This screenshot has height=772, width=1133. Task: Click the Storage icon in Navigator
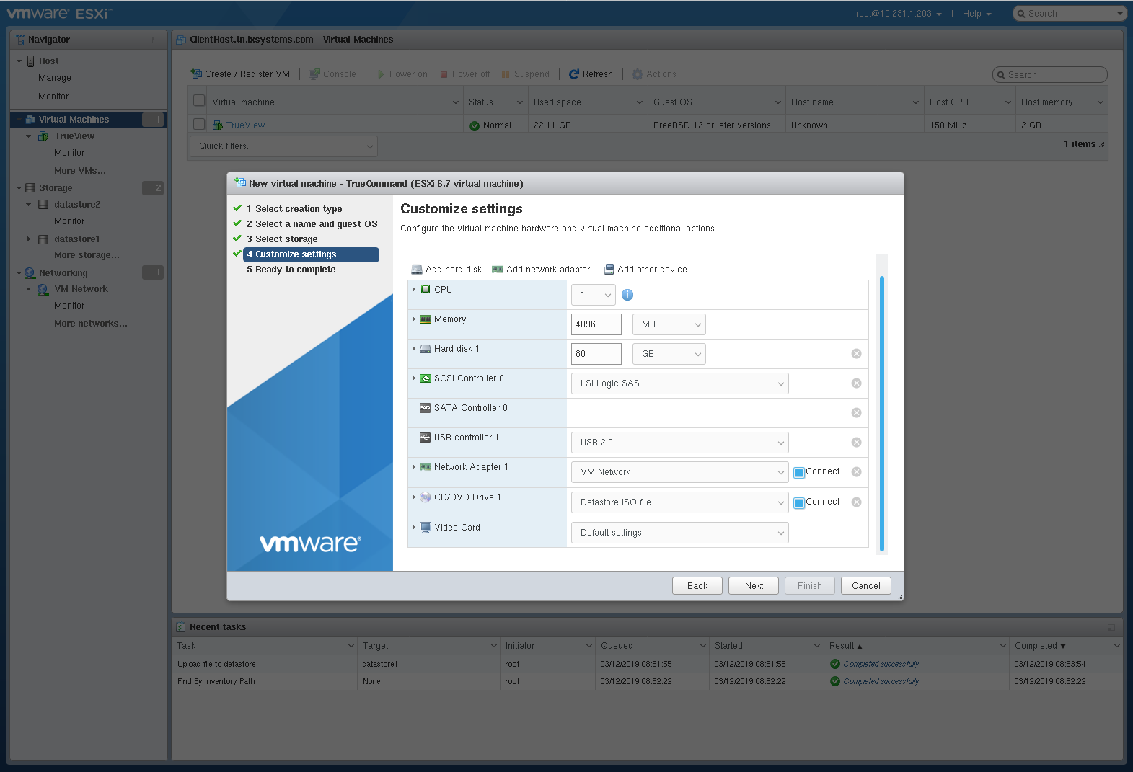point(30,188)
